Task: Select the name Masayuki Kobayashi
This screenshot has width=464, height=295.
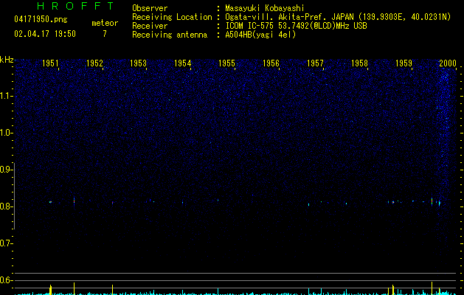Action: tap(265, 8)
